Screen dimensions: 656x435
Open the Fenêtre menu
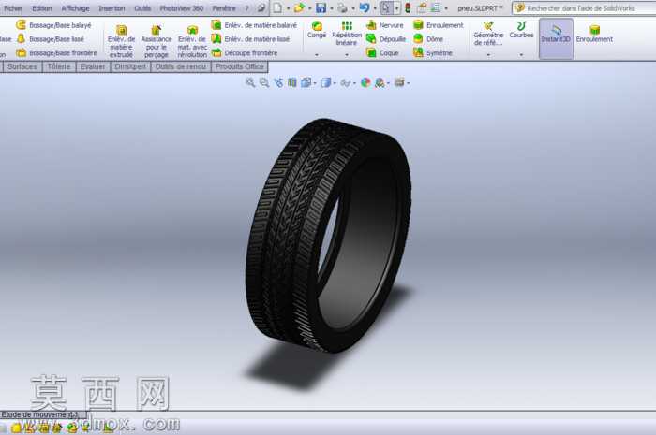click(x=224, y=8)
